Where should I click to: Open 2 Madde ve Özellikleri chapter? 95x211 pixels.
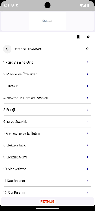point(47,74)
